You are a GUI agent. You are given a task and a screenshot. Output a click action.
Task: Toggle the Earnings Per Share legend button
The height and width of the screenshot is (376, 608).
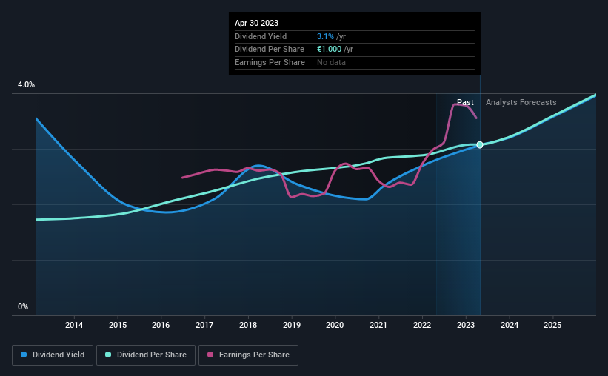coord(248,355)
